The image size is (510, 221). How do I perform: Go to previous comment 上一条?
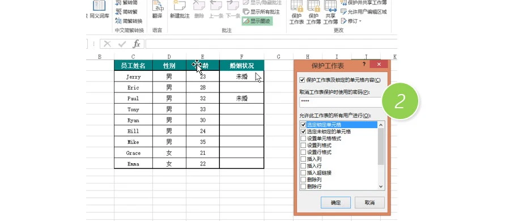click(x=216, y=10)
